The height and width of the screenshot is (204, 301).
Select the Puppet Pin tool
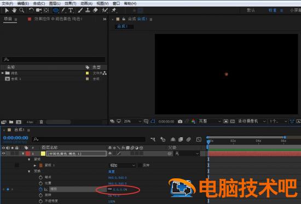point(114,10)
